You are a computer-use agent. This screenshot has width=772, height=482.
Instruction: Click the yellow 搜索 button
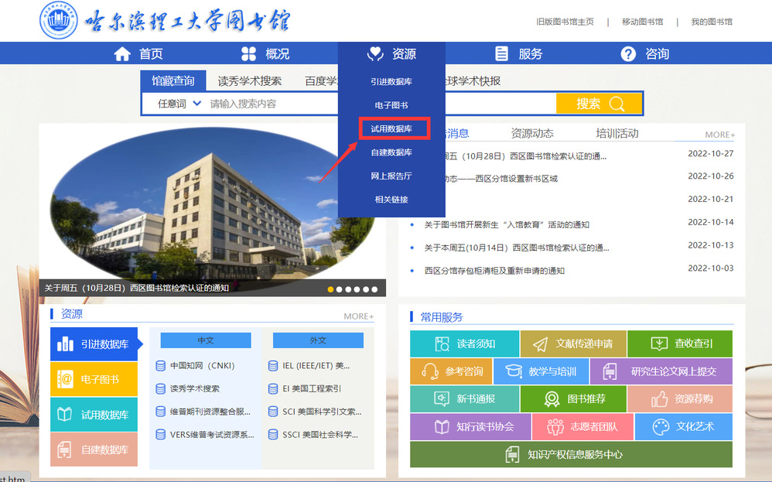(599, 104)
